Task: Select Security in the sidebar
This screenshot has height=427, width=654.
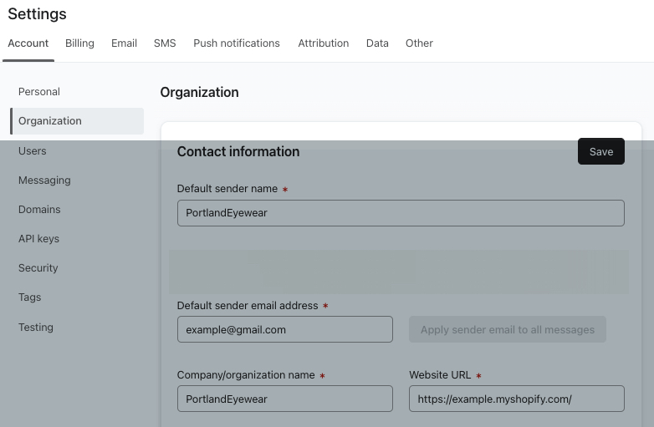Action: [x=38, y=268]
